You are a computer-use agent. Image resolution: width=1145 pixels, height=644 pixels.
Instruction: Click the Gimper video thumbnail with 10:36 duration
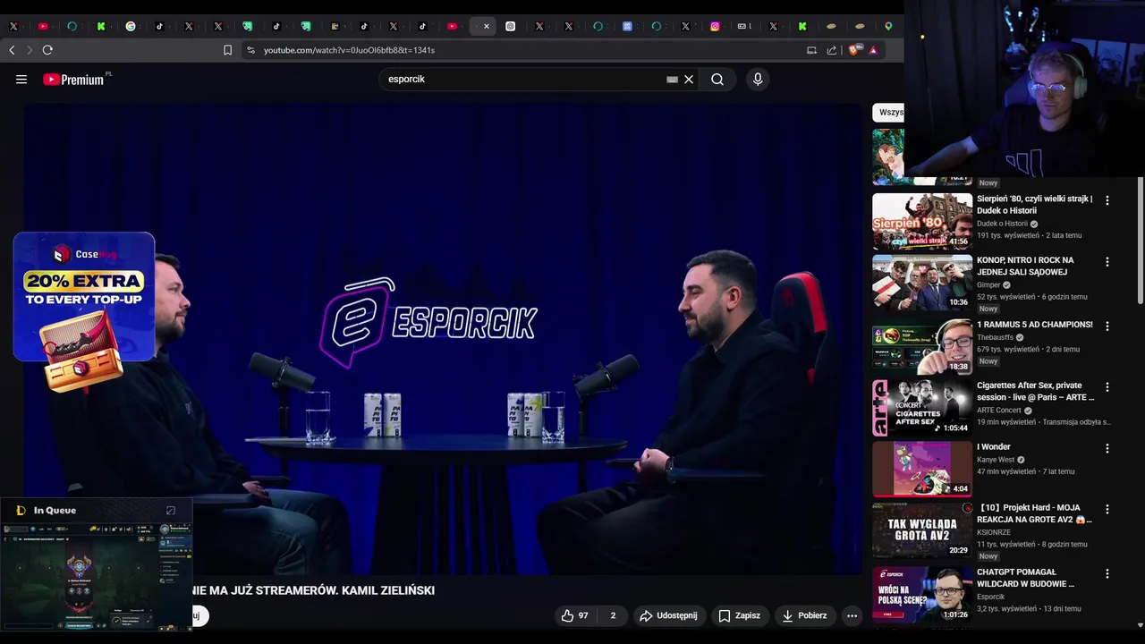[922, 283]
